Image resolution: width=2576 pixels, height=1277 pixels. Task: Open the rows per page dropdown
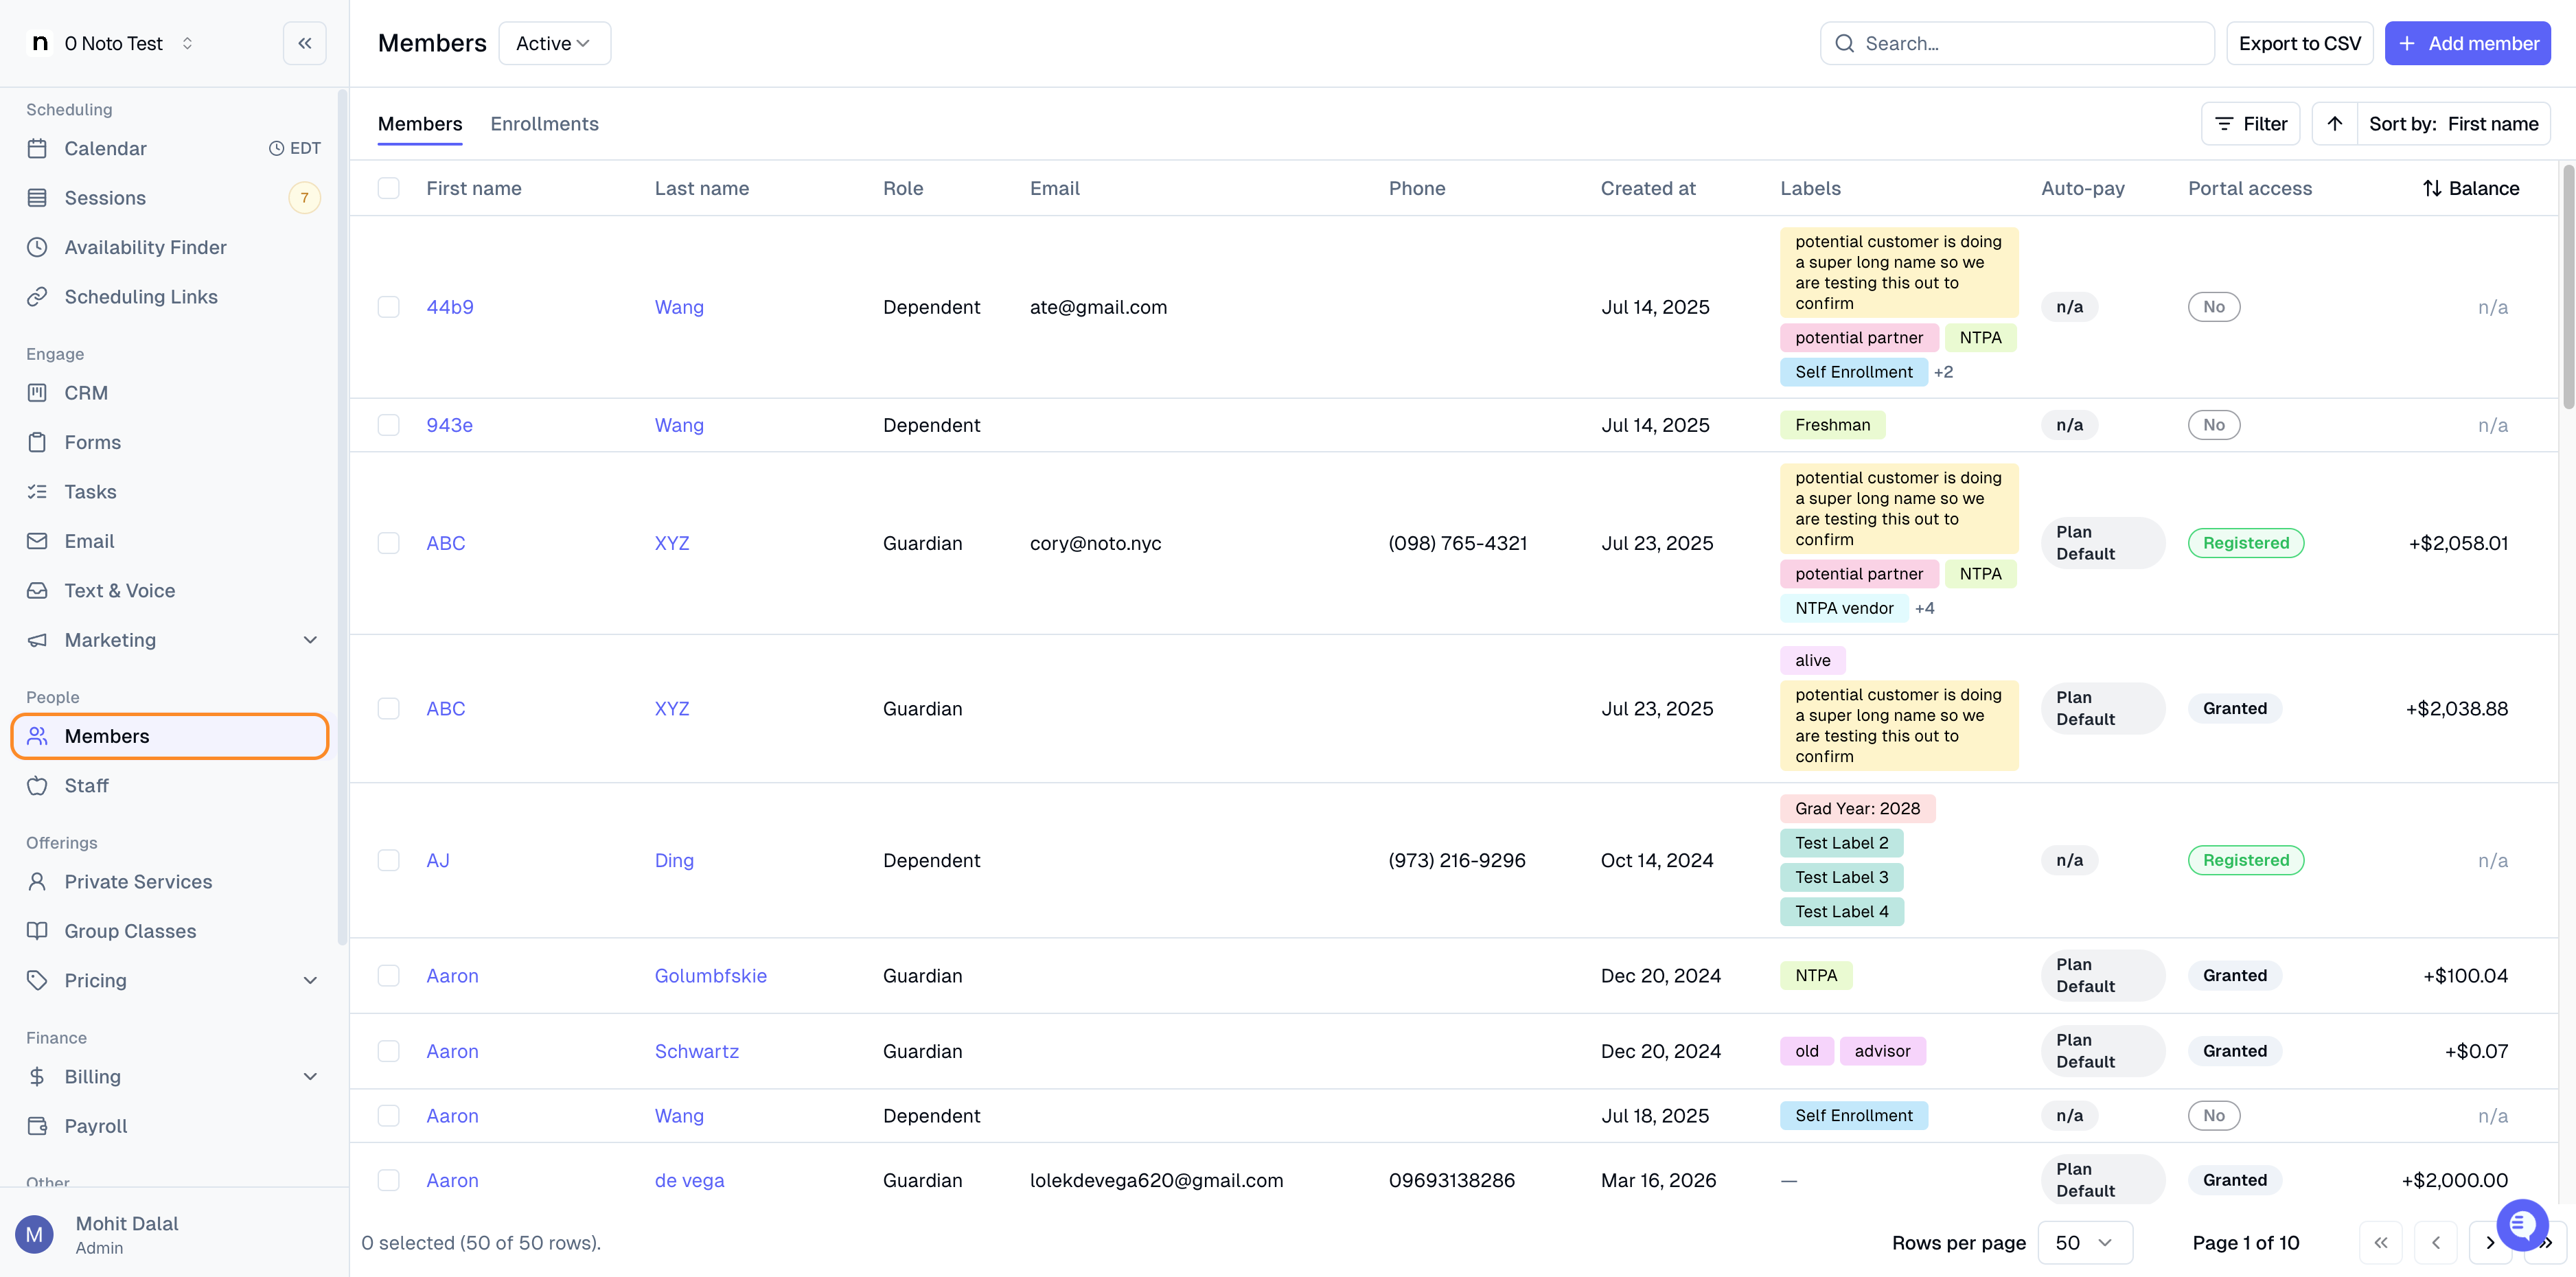[x=2084, y=1242]
